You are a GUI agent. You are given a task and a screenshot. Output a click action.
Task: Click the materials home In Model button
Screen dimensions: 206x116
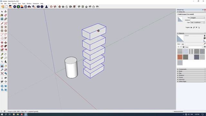183,47
